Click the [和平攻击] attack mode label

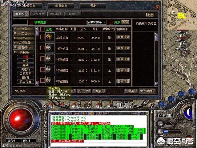[165, 115]
